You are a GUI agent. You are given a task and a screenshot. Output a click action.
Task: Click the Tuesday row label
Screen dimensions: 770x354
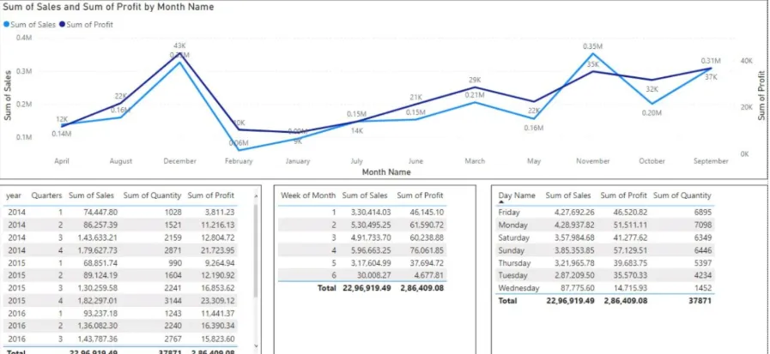(x=512, y=275)
